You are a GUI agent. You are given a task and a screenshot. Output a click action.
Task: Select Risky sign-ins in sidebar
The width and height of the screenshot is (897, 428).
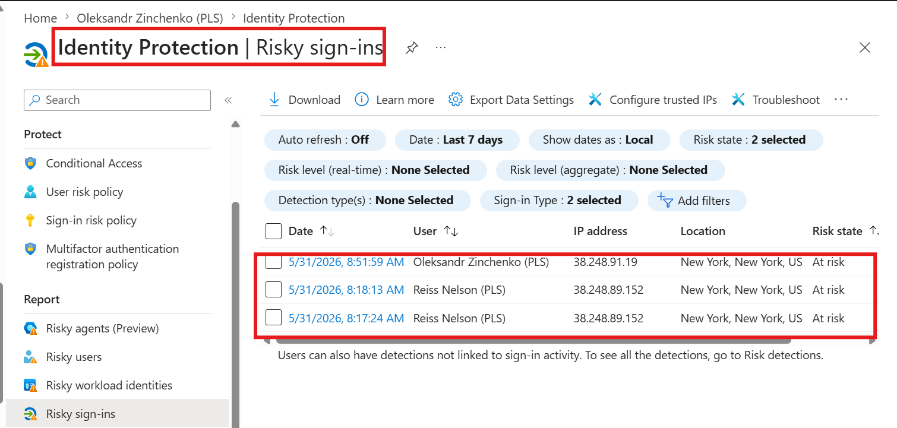(x=117, y=414)
